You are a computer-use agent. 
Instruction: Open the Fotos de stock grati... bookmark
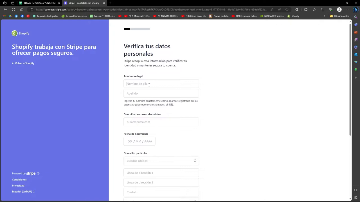click(x=46, y=16)
